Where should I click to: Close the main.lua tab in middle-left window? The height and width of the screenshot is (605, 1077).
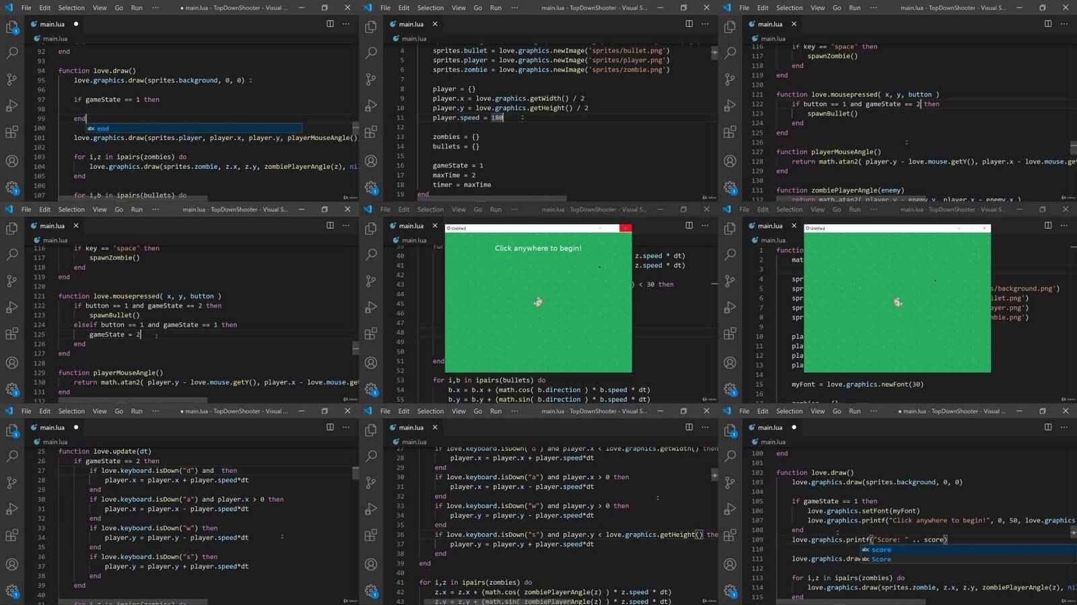coord(76,225)
